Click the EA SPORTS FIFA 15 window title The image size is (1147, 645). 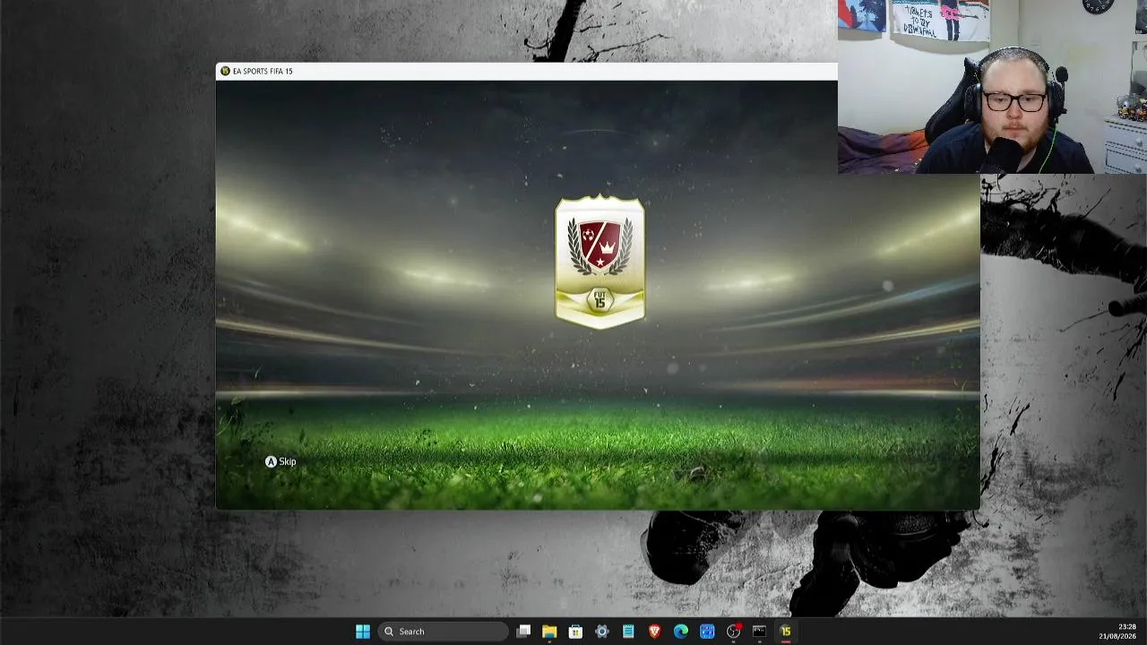[x=263, y=71]
